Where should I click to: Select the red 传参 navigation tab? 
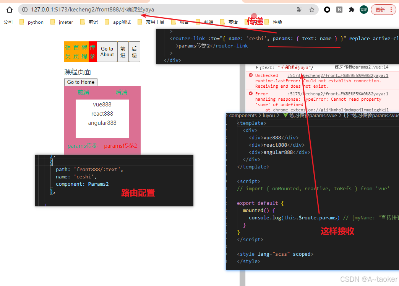click(92, 52)
